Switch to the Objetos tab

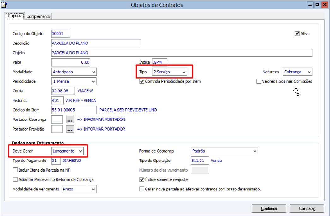(x=15, y=16)
